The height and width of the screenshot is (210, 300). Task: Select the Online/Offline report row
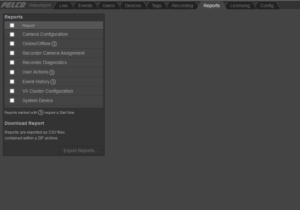click(x=36, y=44)
